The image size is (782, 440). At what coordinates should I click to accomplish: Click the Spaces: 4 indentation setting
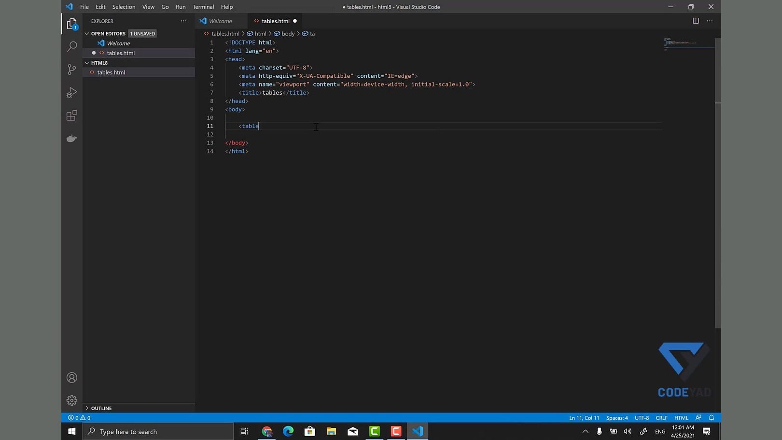point(616,418)
